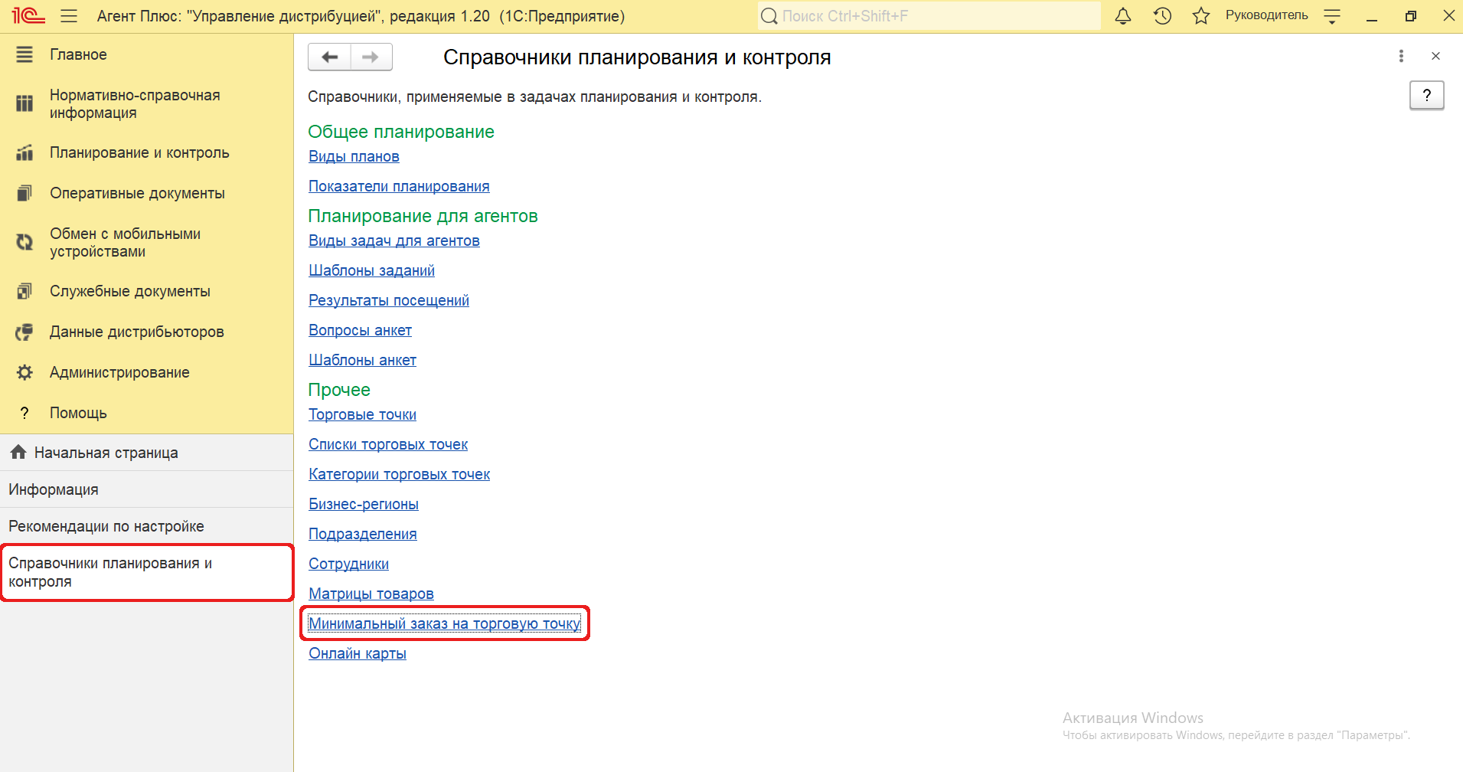
Task: Open the Онлайн карты link
Action: (x=358, y=653)
